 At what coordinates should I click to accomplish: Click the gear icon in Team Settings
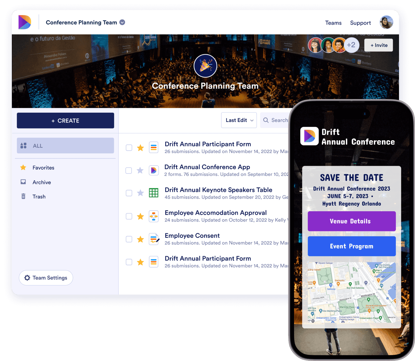click(x=27, y=278)
